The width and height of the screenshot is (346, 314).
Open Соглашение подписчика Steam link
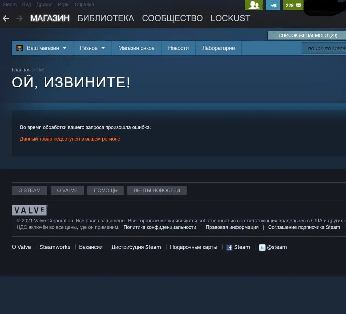click(304, 227)
